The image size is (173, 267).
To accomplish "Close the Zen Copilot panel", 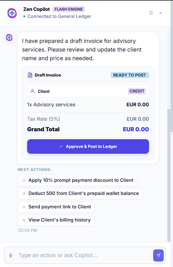I will coord(161,13).
